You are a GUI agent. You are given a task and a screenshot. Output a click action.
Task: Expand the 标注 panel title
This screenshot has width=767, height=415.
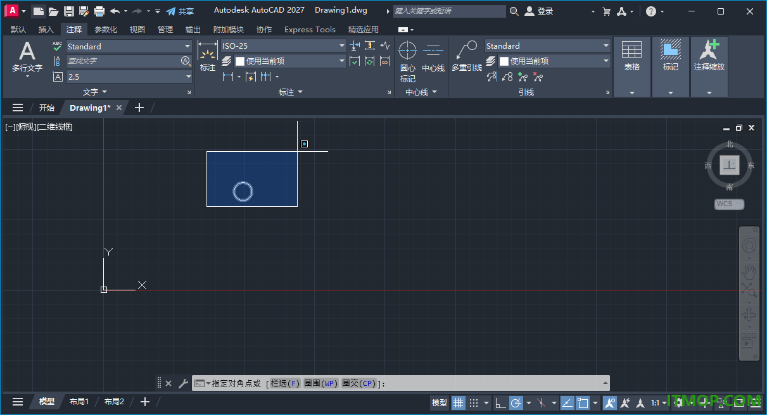pos(291,92)
